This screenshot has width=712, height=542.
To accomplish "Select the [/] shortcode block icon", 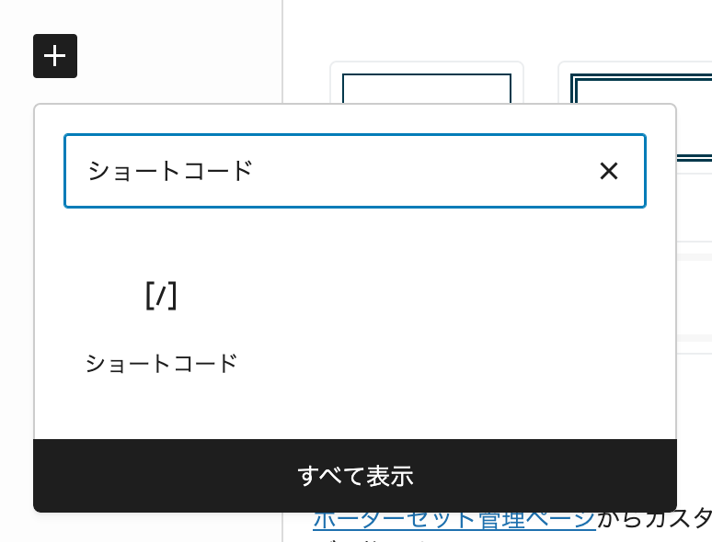I will click(161, 297).
